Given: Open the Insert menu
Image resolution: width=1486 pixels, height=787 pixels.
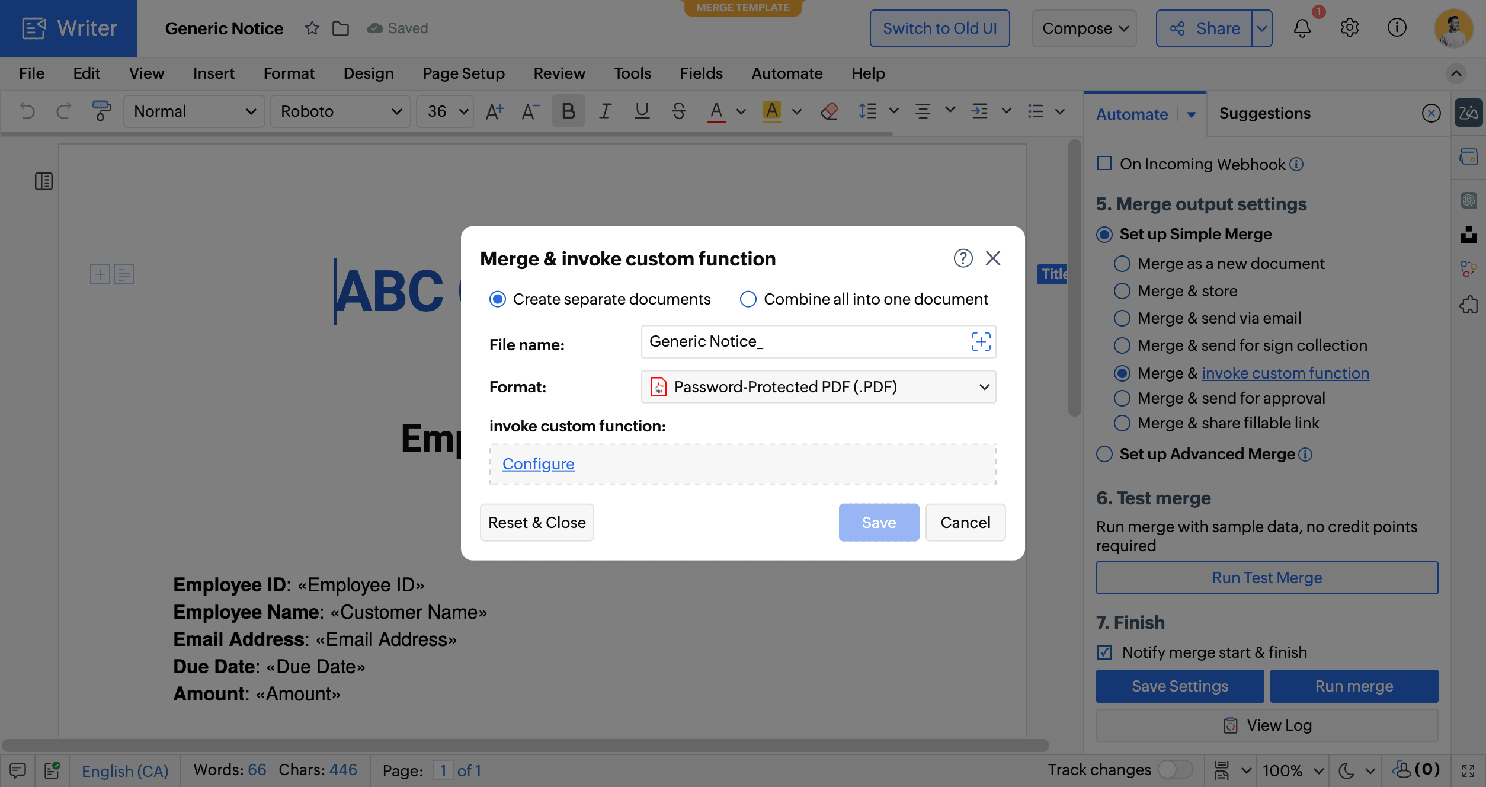Looking at the screenshot, I should tap(213, 73).
